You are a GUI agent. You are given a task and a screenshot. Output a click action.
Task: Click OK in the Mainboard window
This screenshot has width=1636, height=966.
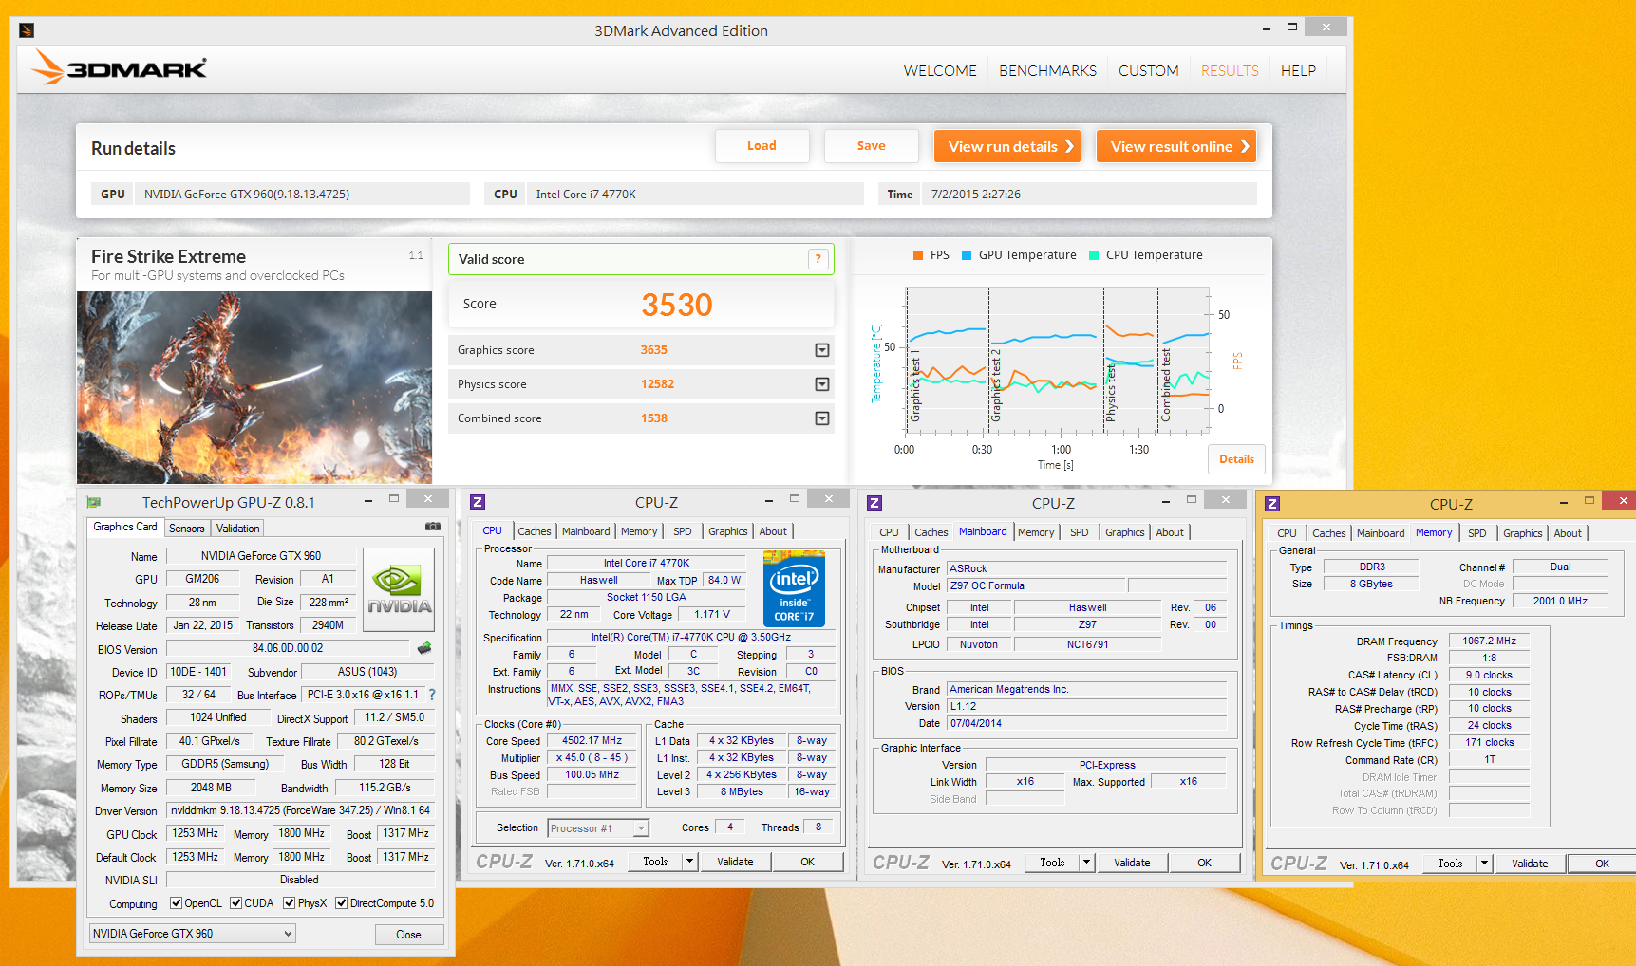[x=1204, y=863]
